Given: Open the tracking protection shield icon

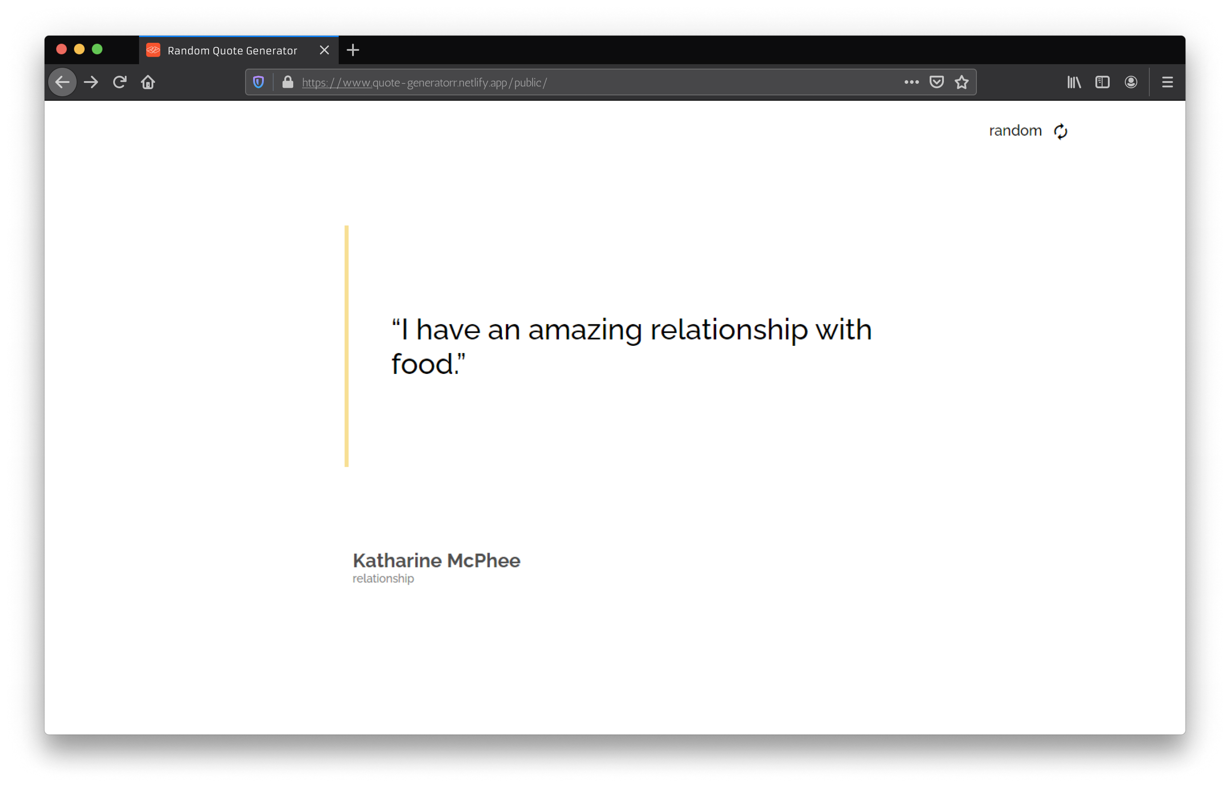Looking at the screenshot, I should (x=258, y=82).
